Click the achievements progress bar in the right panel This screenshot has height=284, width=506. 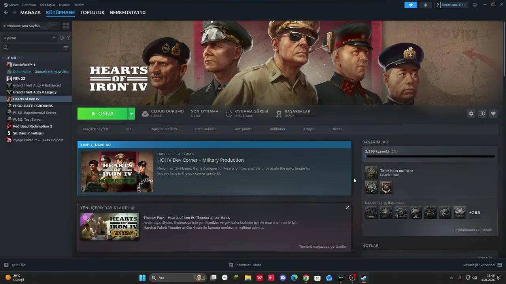pyautogui.click(x=430, y=157)
